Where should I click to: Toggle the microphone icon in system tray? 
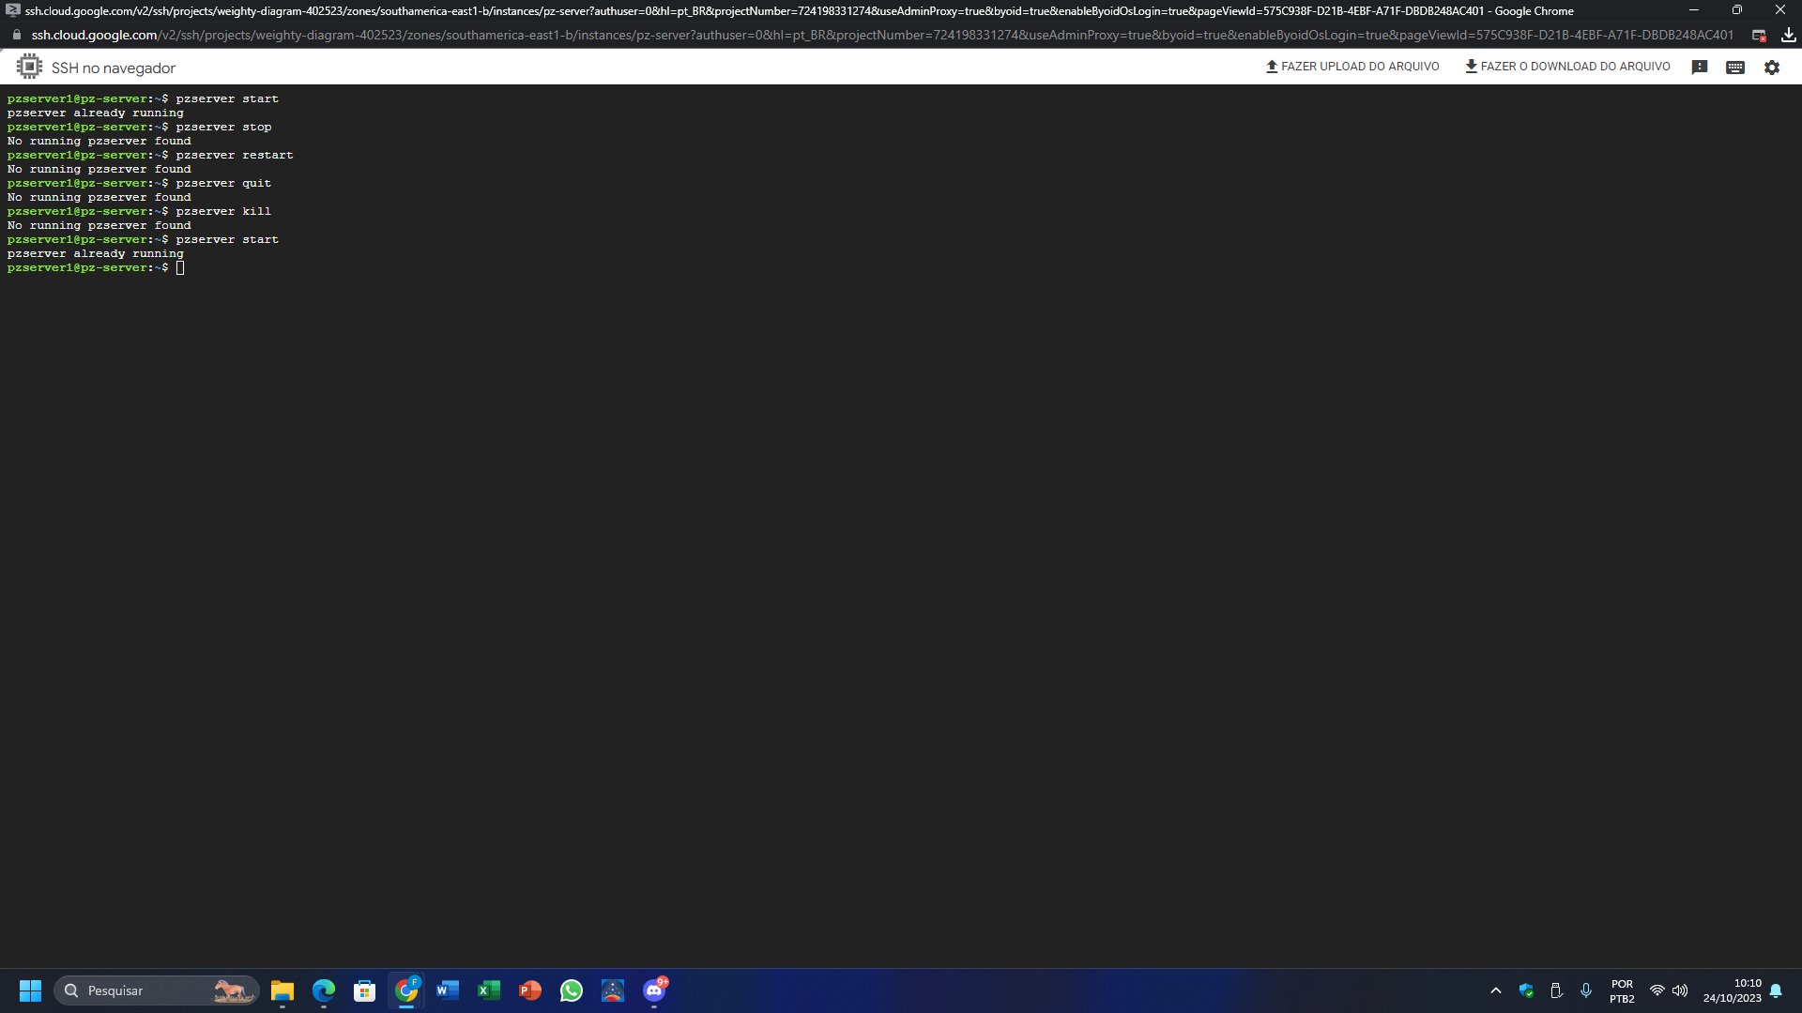pyautogui.click(x=1586, y=990)
